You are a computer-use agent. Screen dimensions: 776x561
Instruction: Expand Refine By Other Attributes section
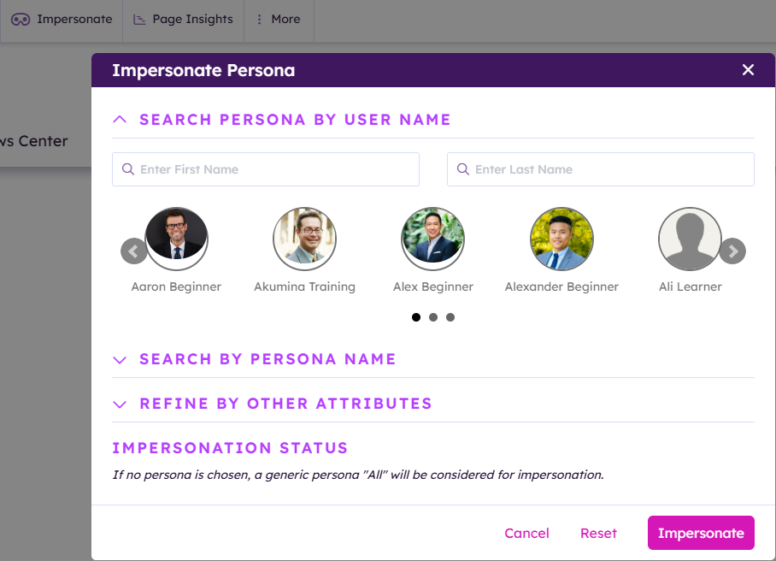click(120, 405)
